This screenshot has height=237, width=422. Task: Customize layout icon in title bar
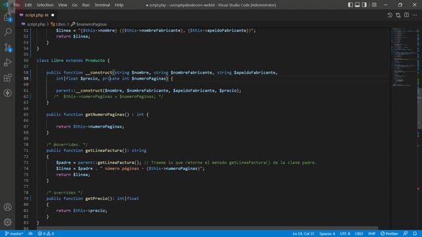[x=374, y=5]
